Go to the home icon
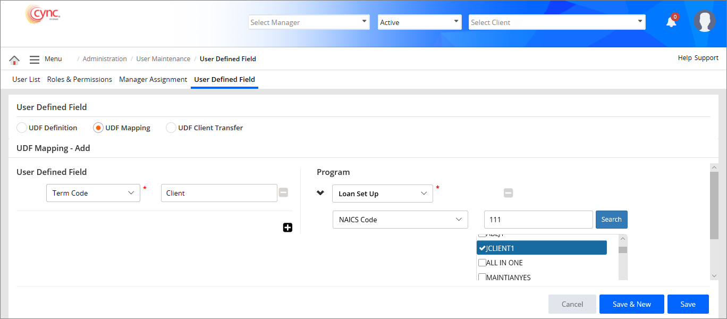Viewport: 727px width, 319px height. [x=14, y=60]
